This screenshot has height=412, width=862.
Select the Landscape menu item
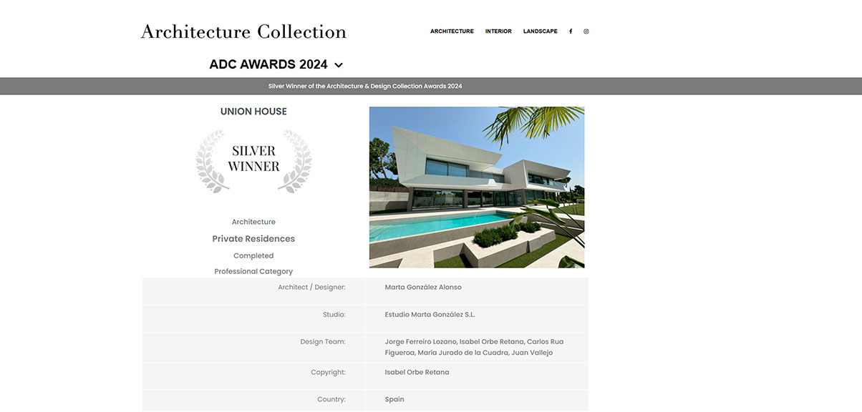(x=540, y=31)
